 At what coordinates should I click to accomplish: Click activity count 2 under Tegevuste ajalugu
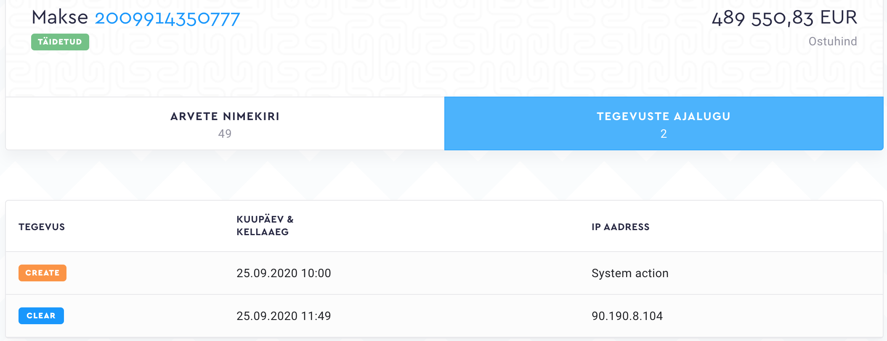[664, 134]
